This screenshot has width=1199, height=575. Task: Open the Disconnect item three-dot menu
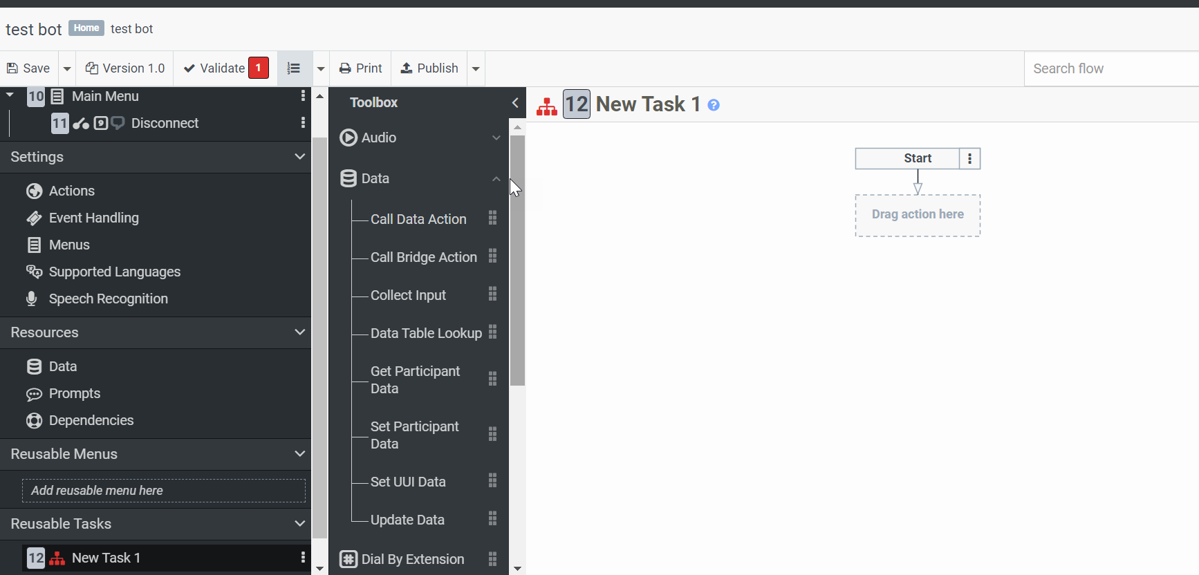(303, 123)
